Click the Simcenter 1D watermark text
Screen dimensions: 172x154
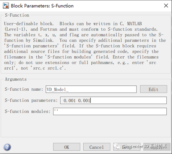(144, 146)
